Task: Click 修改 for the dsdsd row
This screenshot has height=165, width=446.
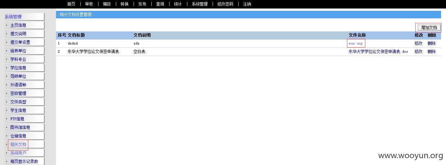Action: 418,43
